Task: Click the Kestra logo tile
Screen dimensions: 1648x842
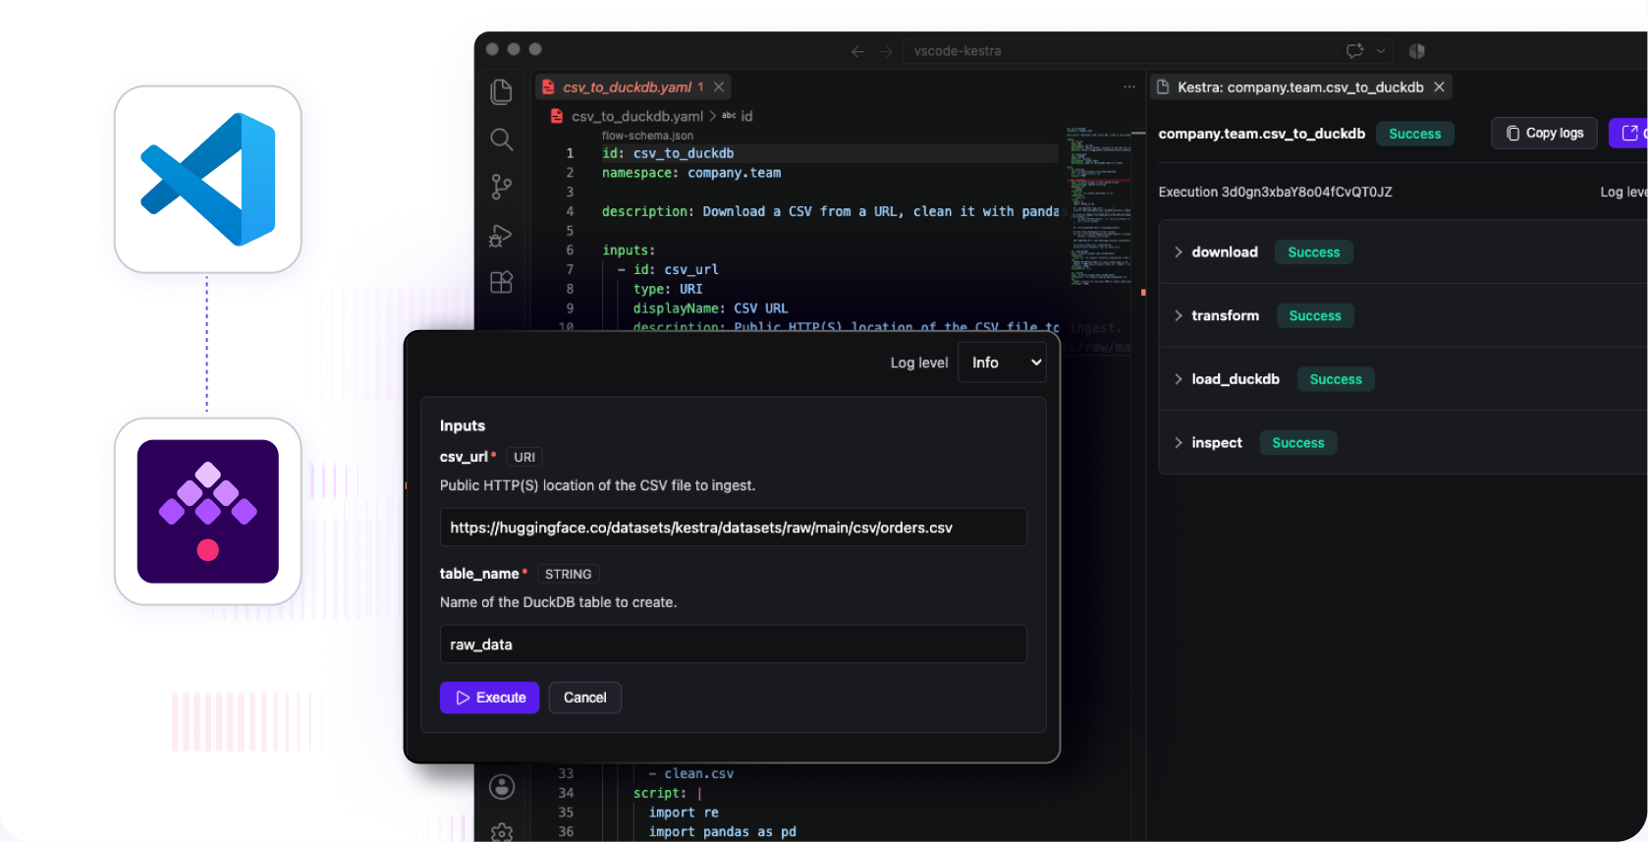Action: click(x=207, y=511)
